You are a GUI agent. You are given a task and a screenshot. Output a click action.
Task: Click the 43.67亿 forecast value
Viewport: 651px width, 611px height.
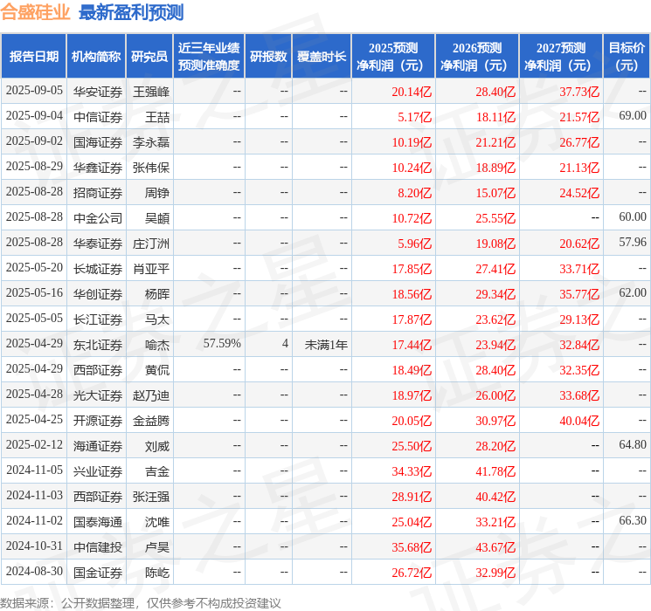click(x=495, y=547)
